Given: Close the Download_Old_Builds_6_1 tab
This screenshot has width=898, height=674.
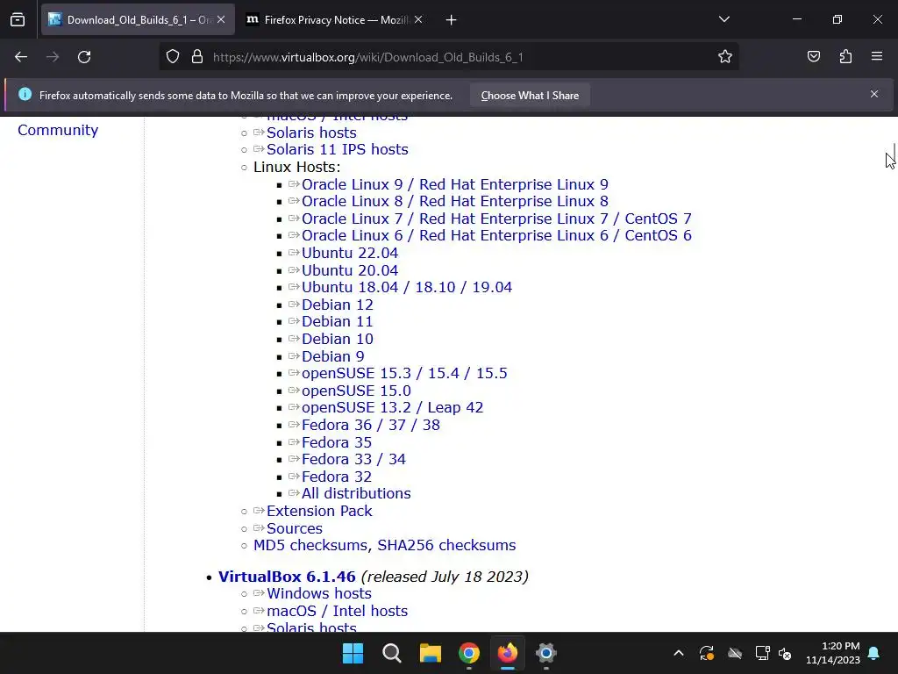Looking at the screenshot, I should (221, 19).
